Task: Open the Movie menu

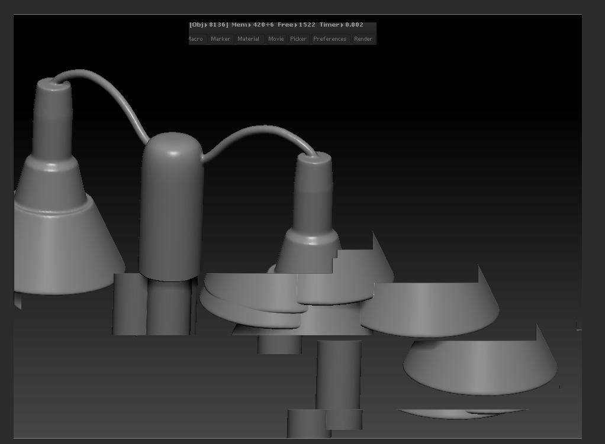Action: pos(275,38)
